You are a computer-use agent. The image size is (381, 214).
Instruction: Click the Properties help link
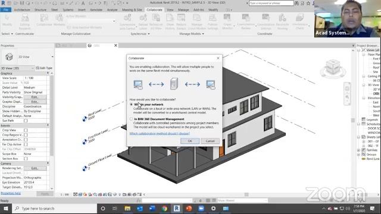tap(11, 193)
